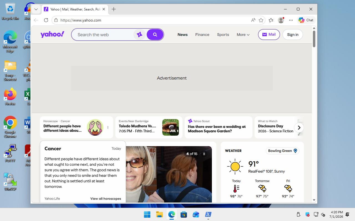This screenshot has width=355, height=221.
Task: Open the Sports section
Action: coord(223,35)
